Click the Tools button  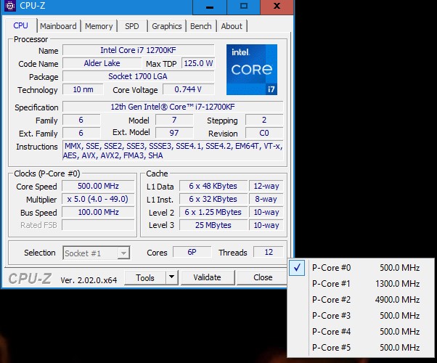(x=145, y=277)
